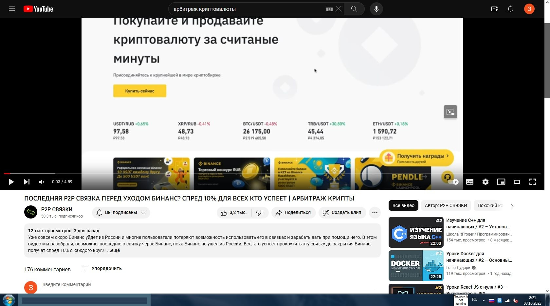
Task: Open the on-screen keyboard in search box
Action: click(329, 9)
